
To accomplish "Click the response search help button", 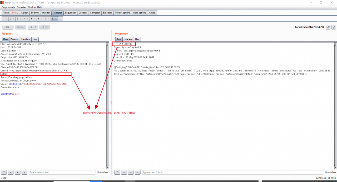I will point(117,172).
